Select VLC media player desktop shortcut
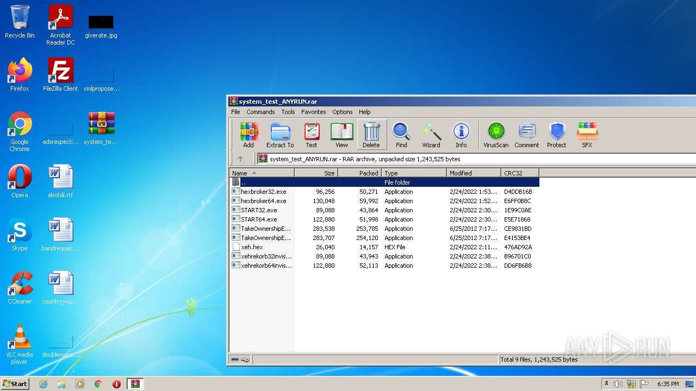Viewport: 696px width, 391px height. click(x=20, y=344)
